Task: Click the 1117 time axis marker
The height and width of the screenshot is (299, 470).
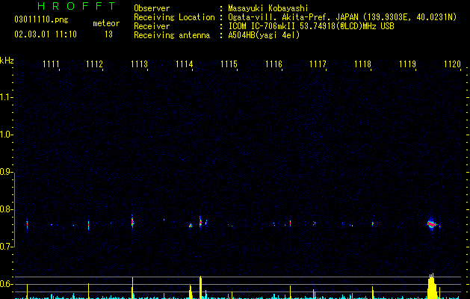Action: (318, 64)
